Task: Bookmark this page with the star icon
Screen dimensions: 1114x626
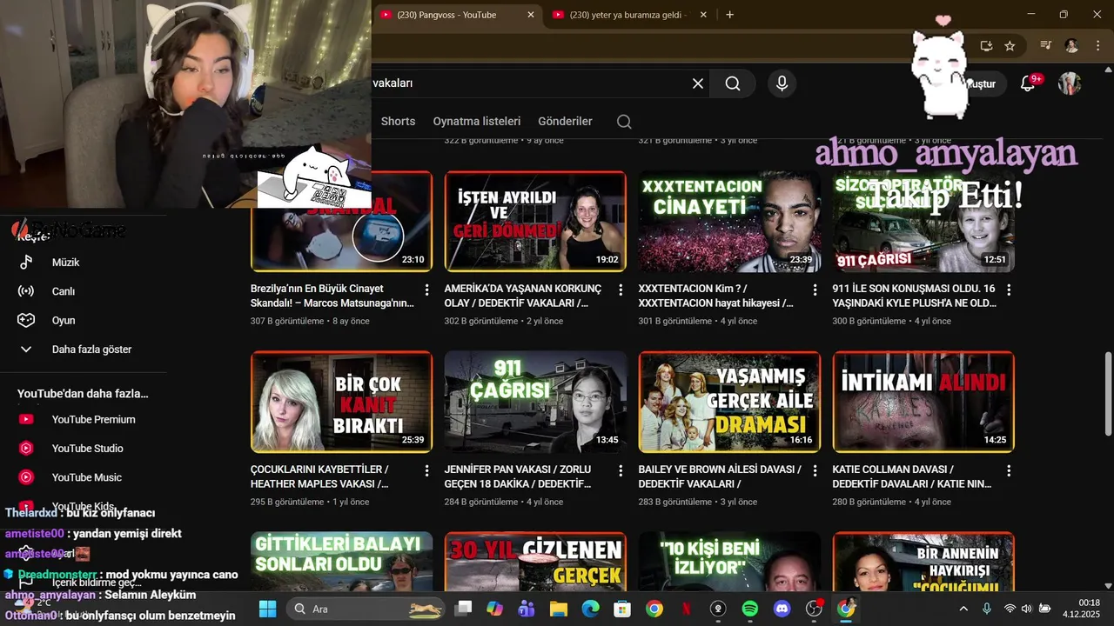Action: (1010, 45)
